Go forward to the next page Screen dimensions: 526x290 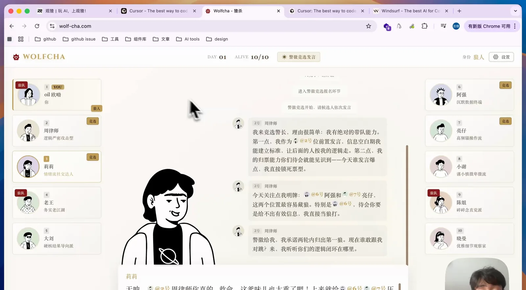(x=24, y=26)
